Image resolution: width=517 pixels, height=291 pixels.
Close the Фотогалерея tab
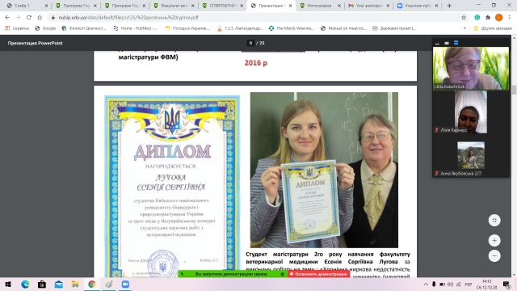click(x=339, y=6)
